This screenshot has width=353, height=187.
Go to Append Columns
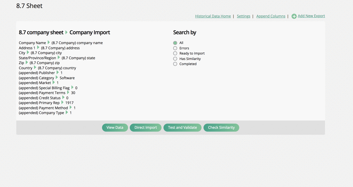pos(271,16)
